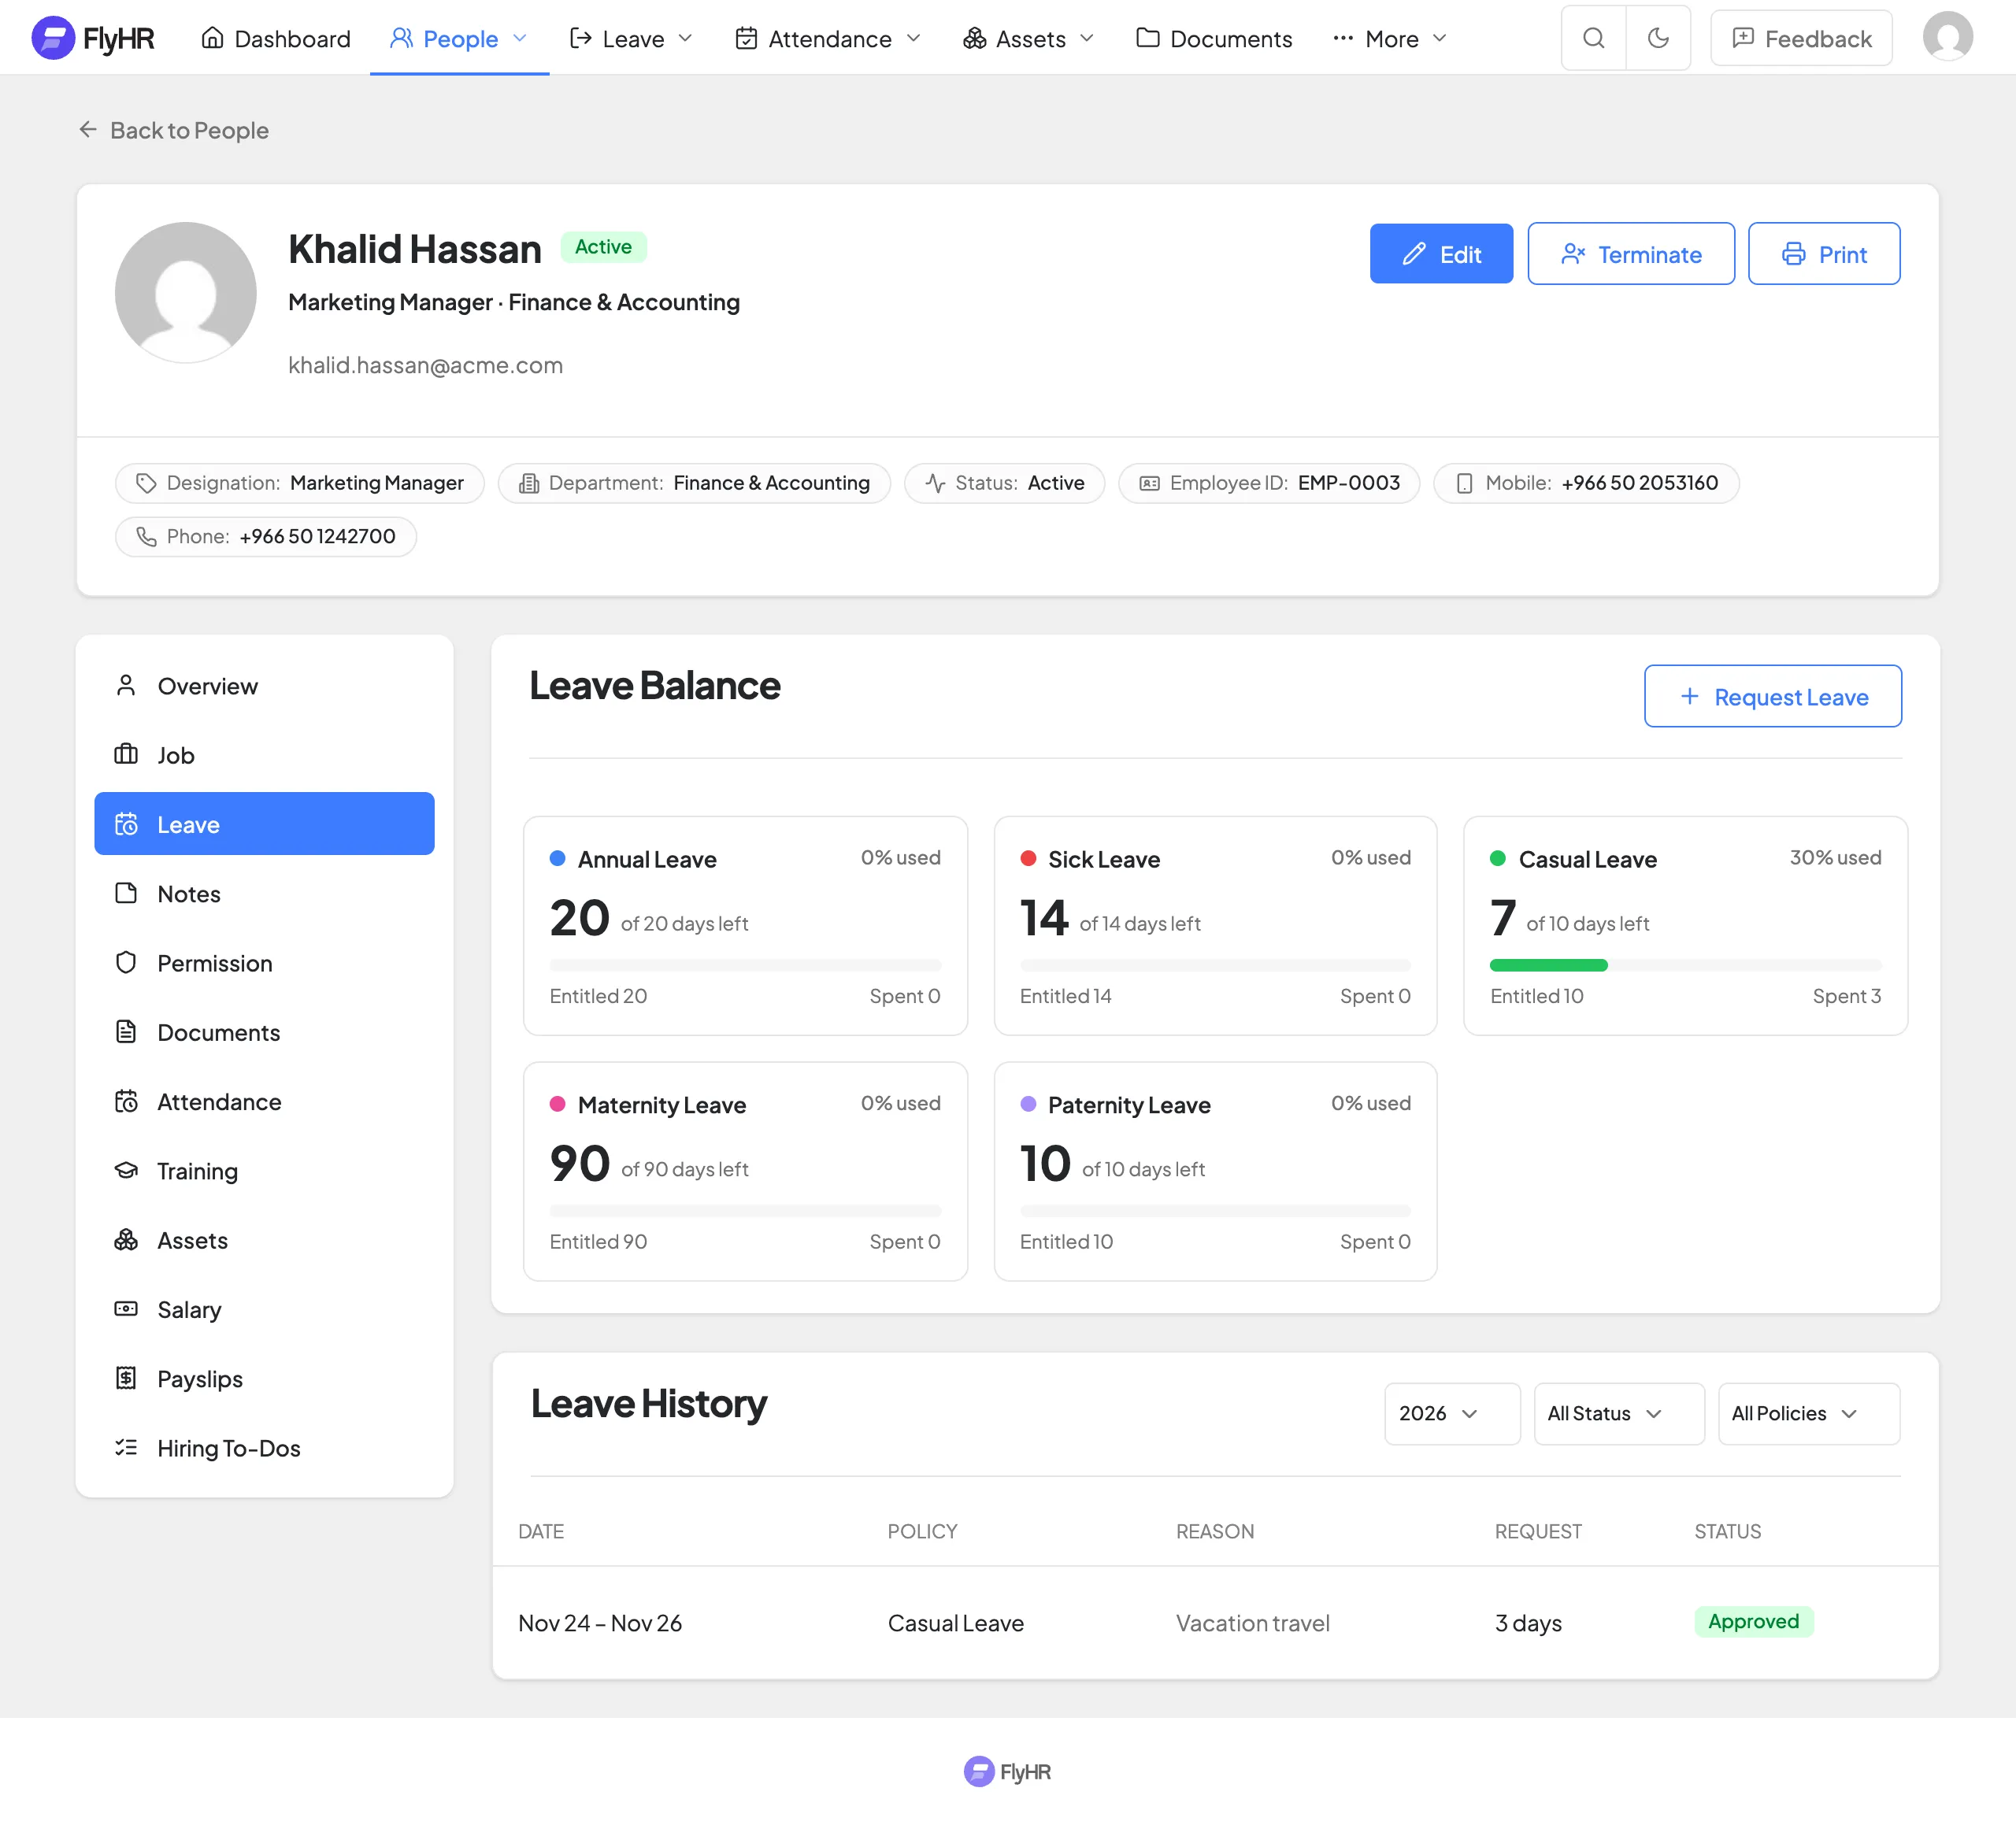Click the Print button
This screenshot has width=2016, height=1825.
point(1824,254)
